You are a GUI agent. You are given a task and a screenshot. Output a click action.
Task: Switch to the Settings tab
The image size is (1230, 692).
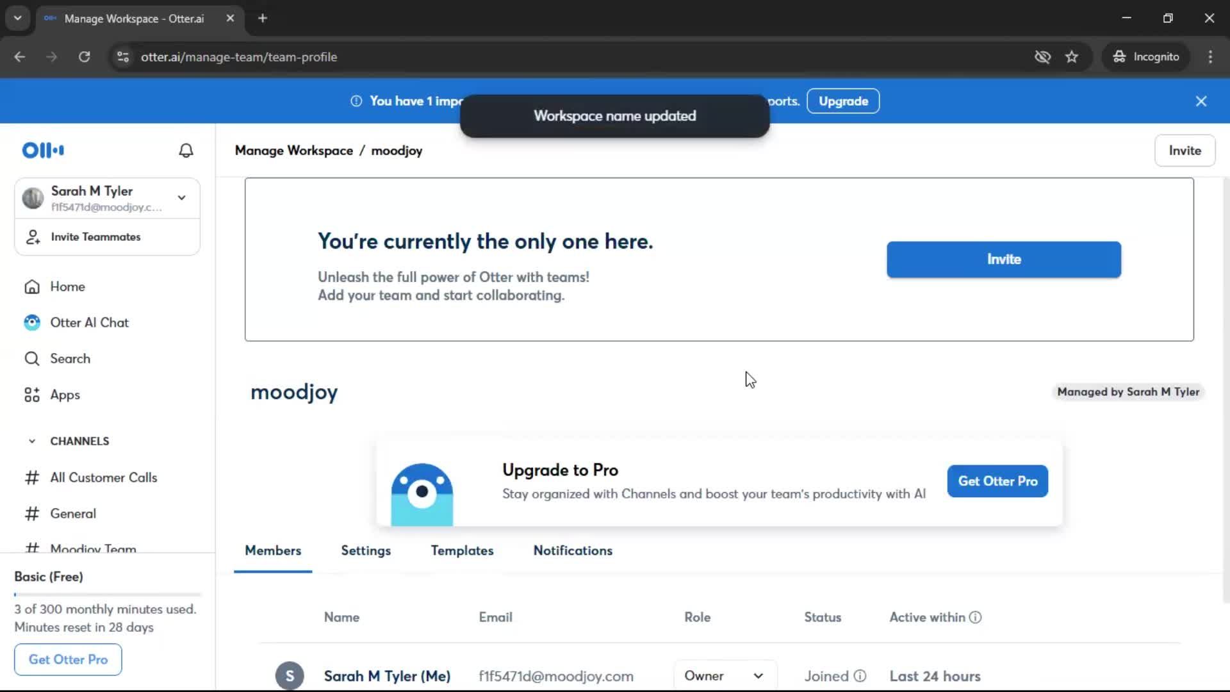[x=366, y=551]
